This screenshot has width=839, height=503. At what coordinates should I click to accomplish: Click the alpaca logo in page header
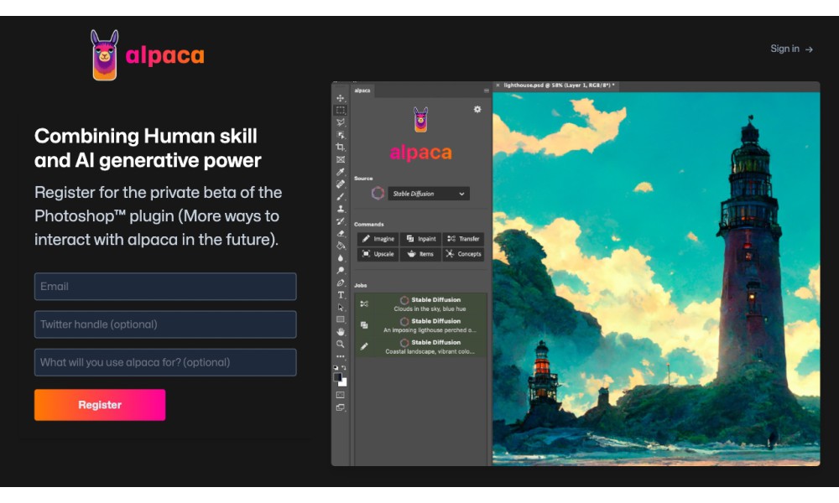point(147,55)
